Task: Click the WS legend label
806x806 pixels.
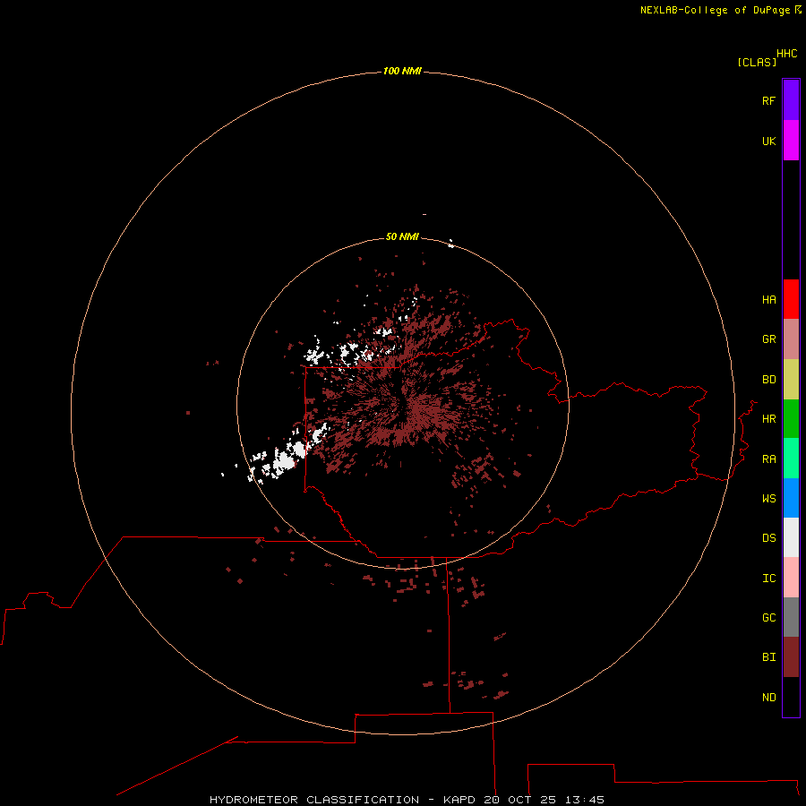Action: (768, 498)
